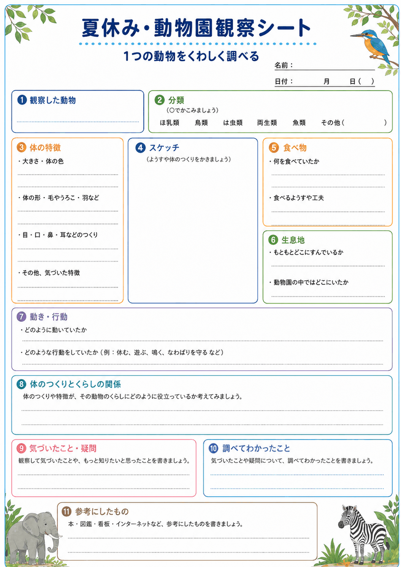
Task: Click the number 4 badge by スケッチ
Action: coord(140,148)
